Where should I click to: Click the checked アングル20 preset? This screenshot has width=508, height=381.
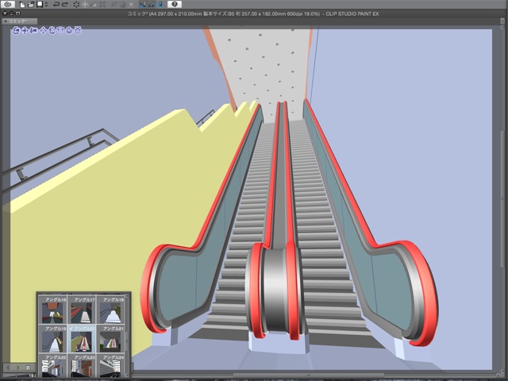pyautogui.click(x=81, y=340)
